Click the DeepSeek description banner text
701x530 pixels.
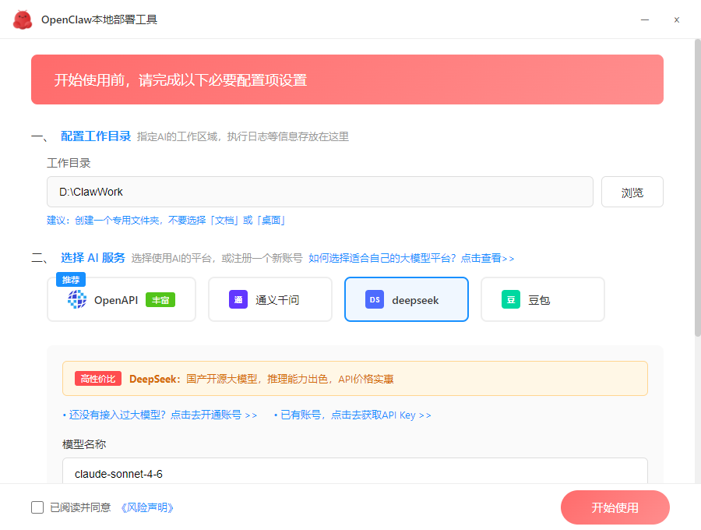pyautogui.click(x=262, y=379)
